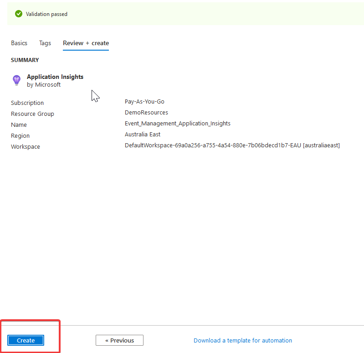Click the green validation passed checkmark icon
364x353 pixels.
[19, 14]
